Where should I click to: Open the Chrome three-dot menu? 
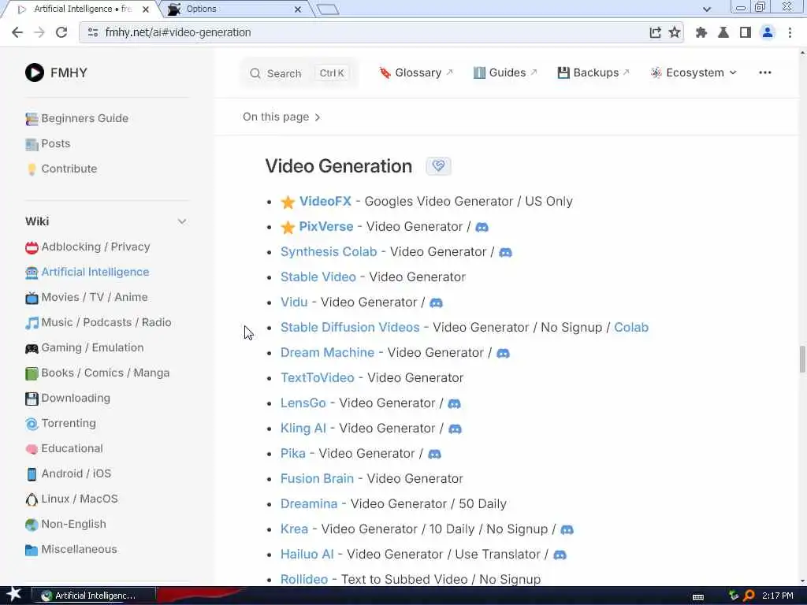coord(790,32)
